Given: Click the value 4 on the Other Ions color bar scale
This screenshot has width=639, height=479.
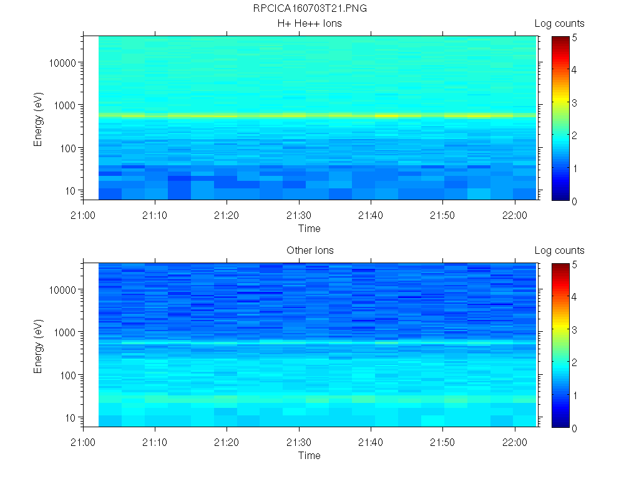Looking at the screenshot, I should click(574, 296).
